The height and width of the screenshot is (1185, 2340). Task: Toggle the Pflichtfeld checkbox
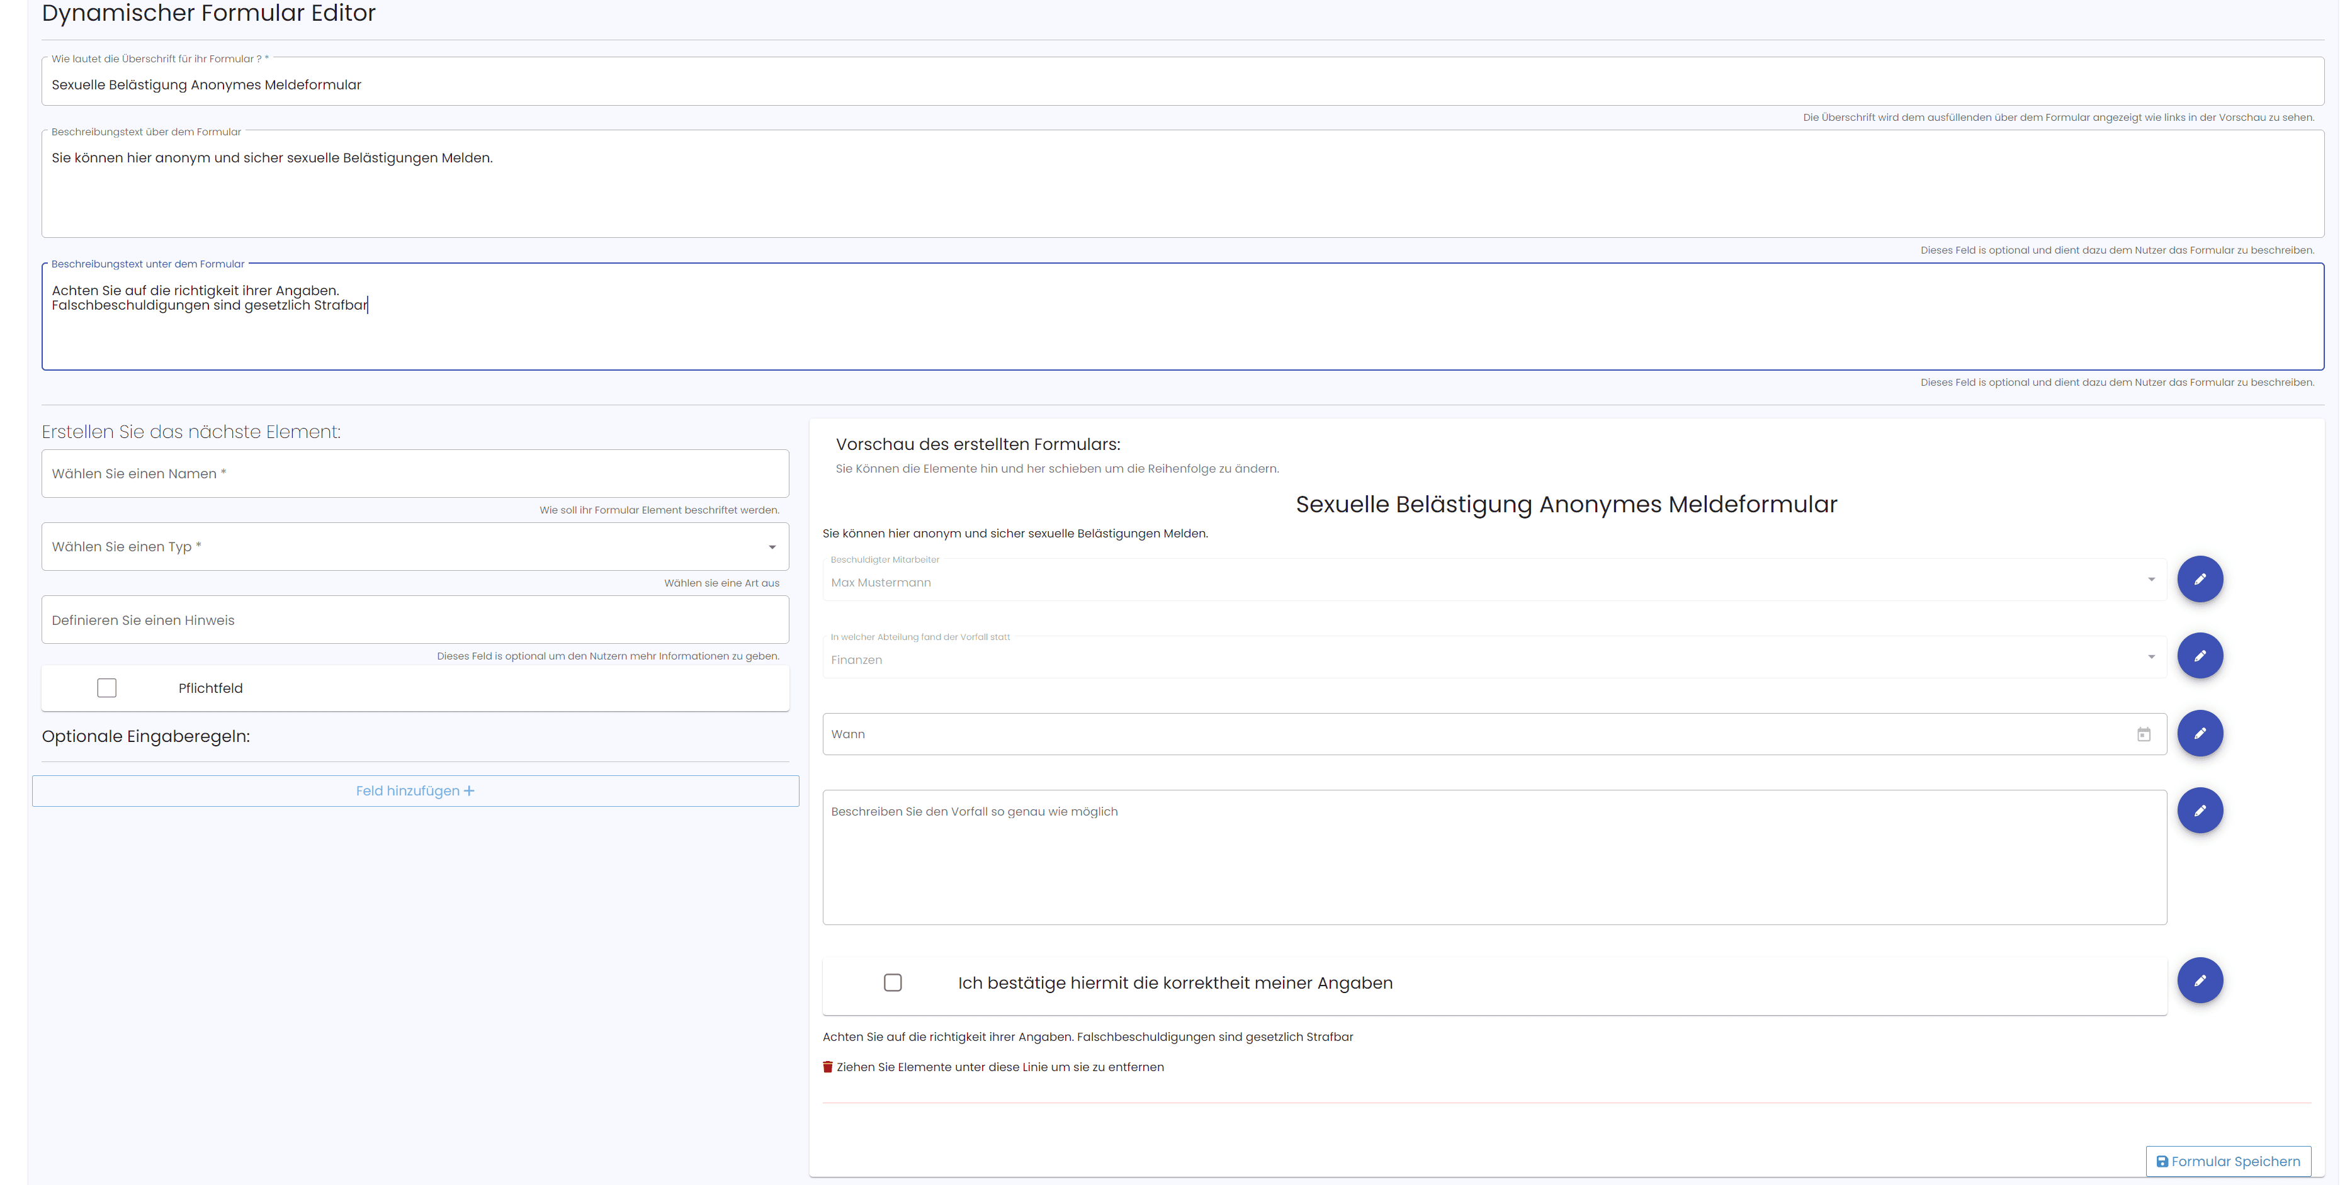coord(107,687)
